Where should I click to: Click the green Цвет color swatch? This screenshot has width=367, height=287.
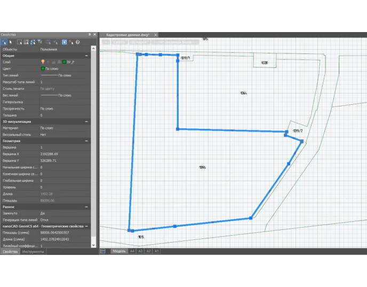pos(43,69)
